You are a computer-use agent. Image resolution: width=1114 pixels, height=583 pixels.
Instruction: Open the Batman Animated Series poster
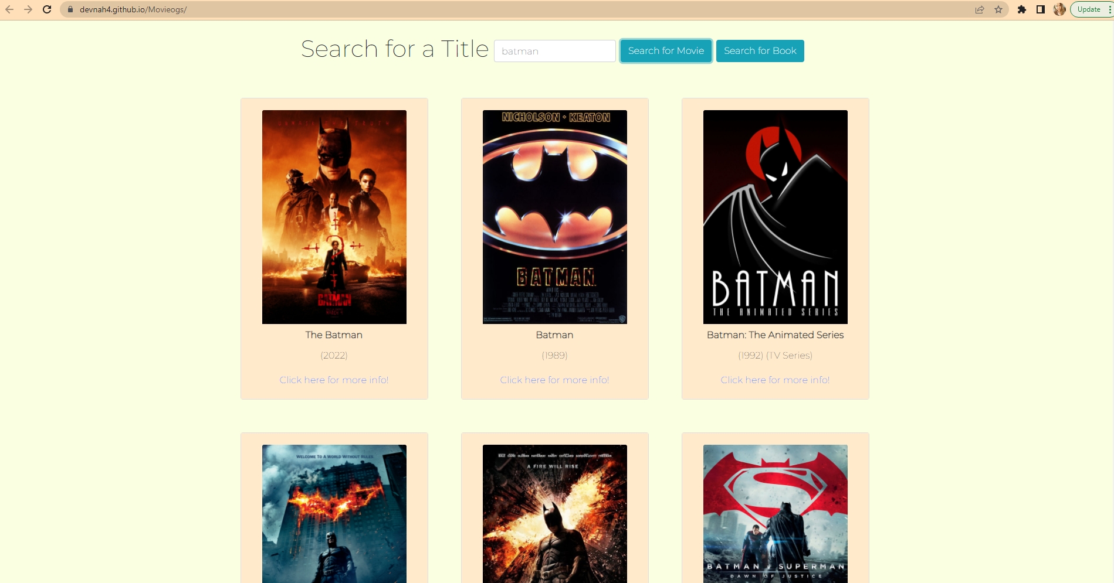tap(776, 217)
